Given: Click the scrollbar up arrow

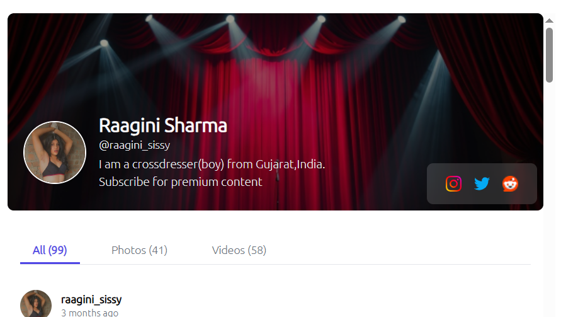Looking at the screenshot, I should pos(549,21).
